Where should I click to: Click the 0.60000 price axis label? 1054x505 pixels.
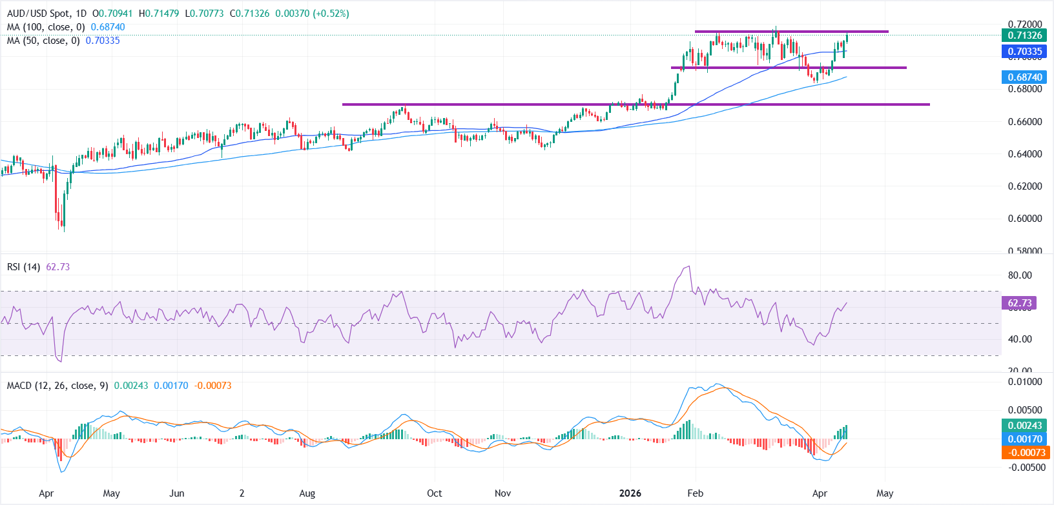[x=1024, y=219]
